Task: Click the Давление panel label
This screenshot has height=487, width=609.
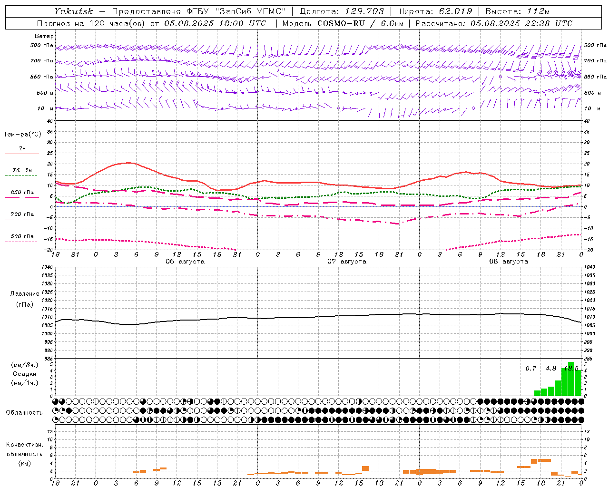Action: tap(24, 294)
